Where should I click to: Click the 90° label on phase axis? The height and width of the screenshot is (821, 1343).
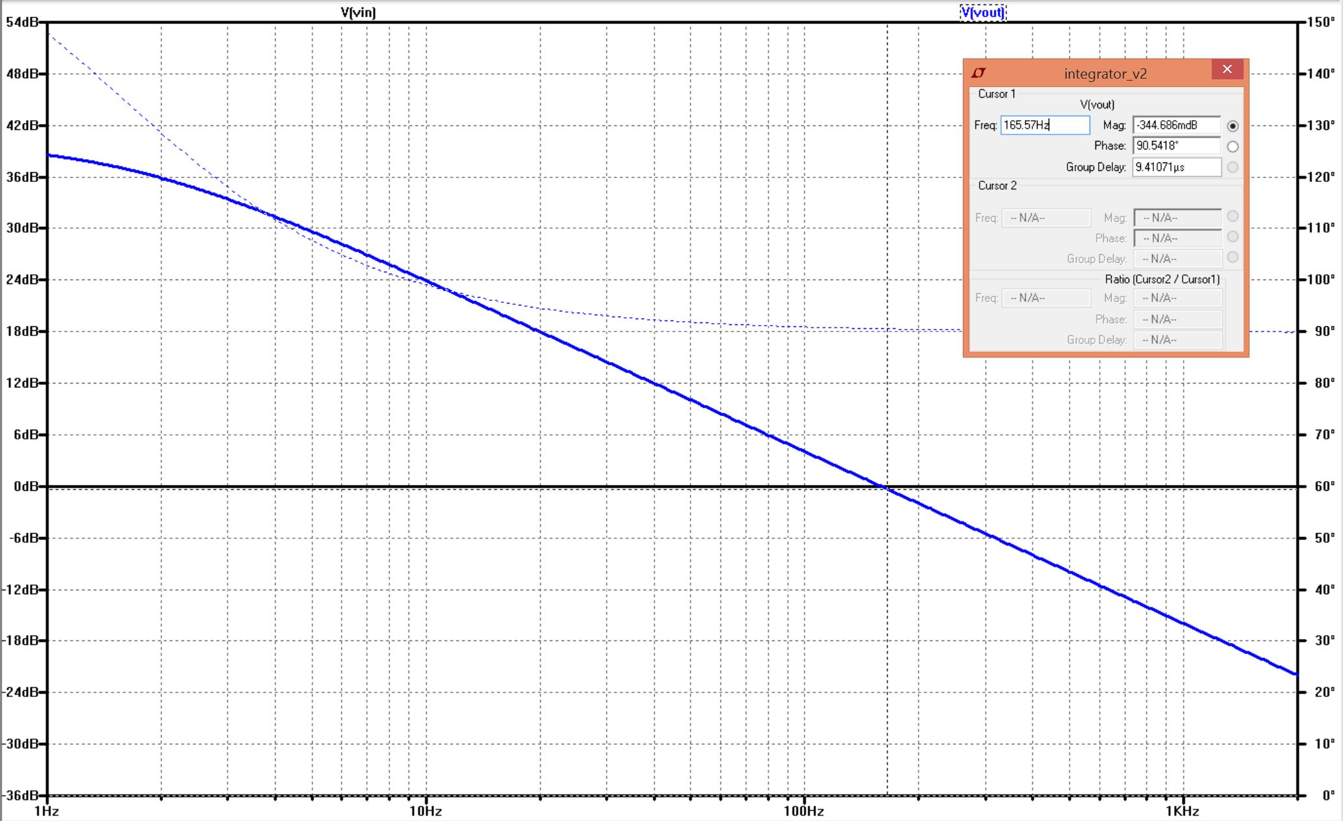pos(1324,332)
